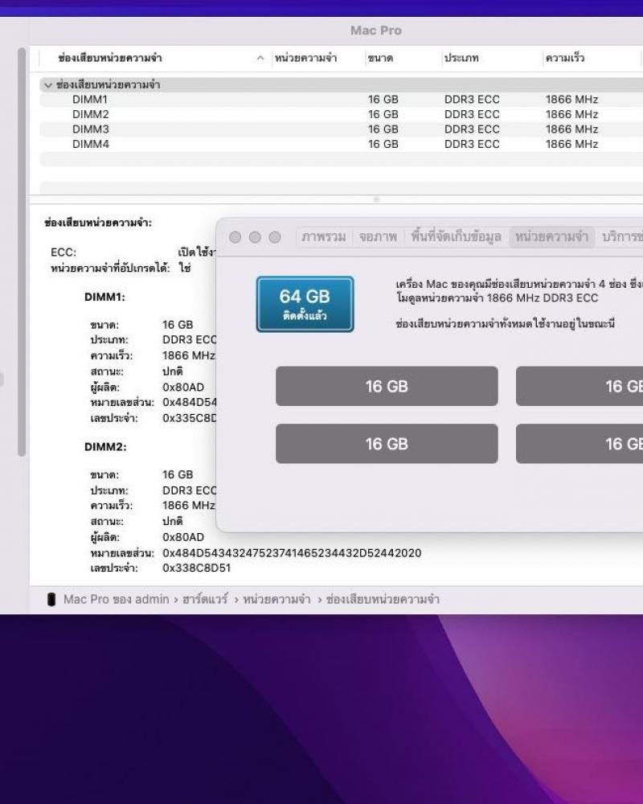Click the 1866 MHz cell of DIMM3 row
This screenshot has width=643, height=804.
point(571,129)
